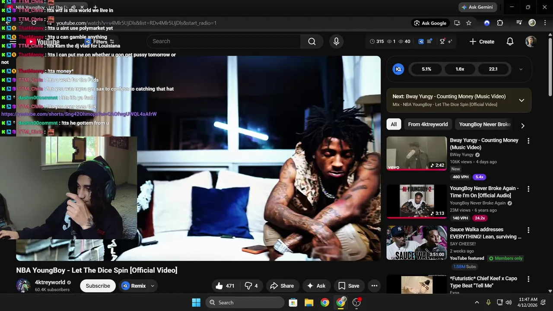The width and height of the screenshot is (553, 311).
Task: Show hidden system tray icons
Action: click(x=477, y=302)
